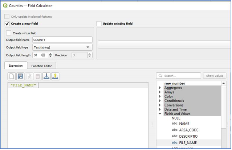The width and height of the screenshot is (232, 150).
Task: Enable Create virtual field checkbox
Action: coord(9,33)
